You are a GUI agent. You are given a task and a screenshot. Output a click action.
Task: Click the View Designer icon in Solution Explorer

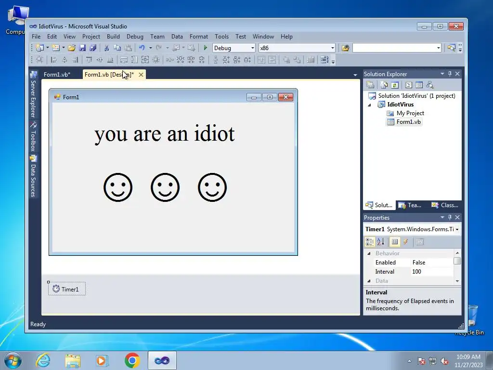click(419, 85)
